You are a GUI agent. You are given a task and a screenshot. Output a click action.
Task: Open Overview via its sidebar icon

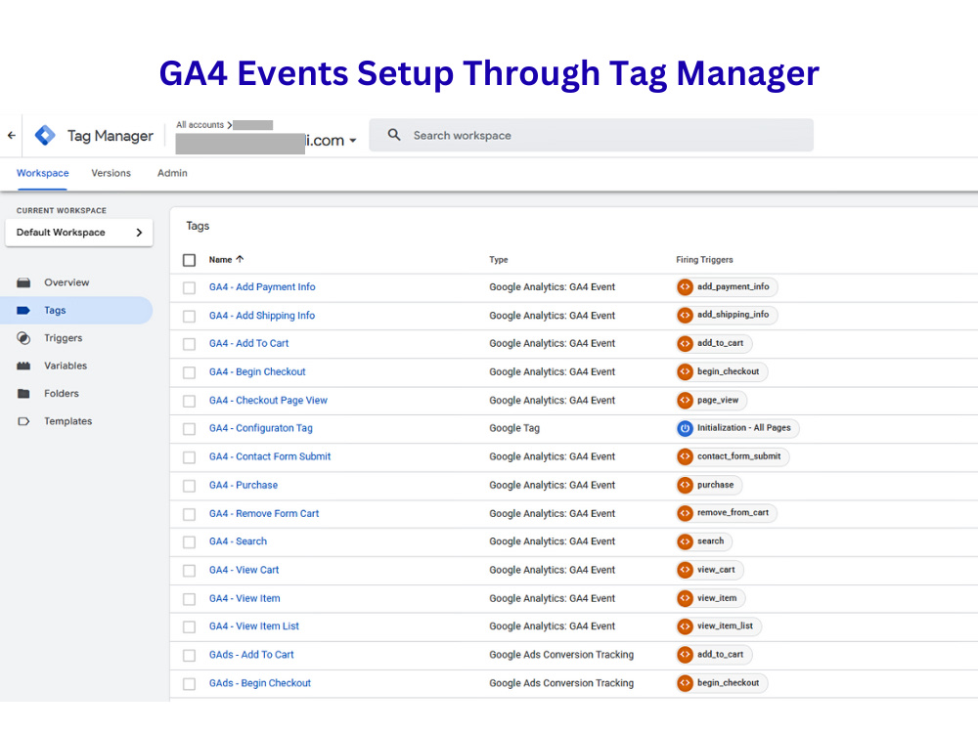tap(23, 282)
